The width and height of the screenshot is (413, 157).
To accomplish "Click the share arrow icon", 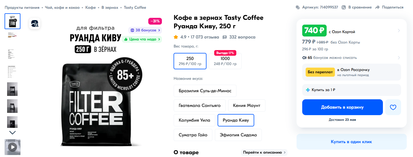I will [377, 7].
